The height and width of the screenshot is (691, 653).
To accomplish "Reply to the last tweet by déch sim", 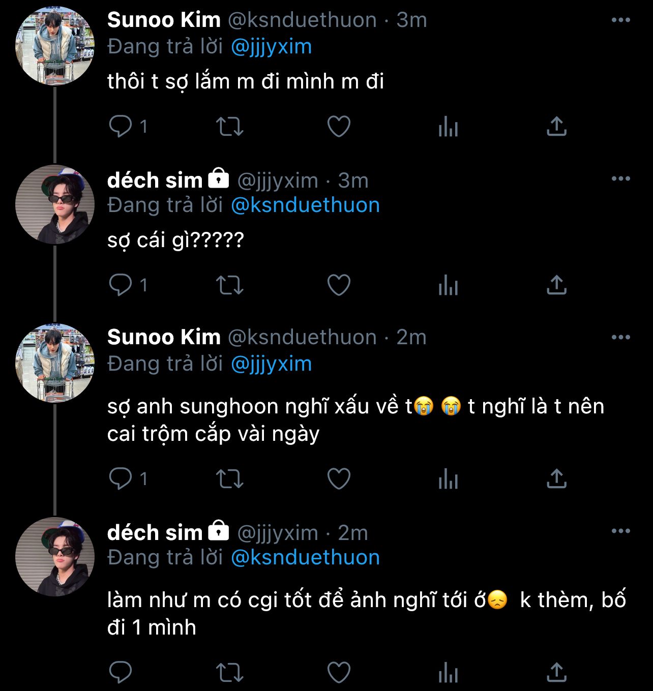I will pyautogui.click(x=121, y=673).
